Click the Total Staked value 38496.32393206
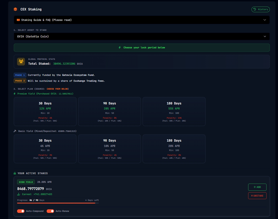Screen dimensions: 278x219 pyautogui.click(x=64, y=64)
